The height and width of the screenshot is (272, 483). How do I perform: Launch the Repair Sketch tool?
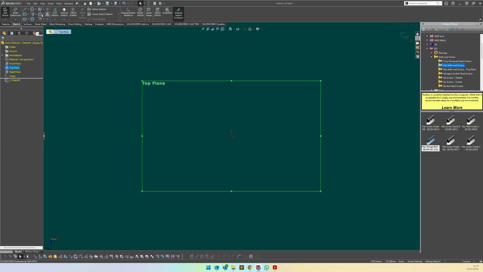(140, 12)
